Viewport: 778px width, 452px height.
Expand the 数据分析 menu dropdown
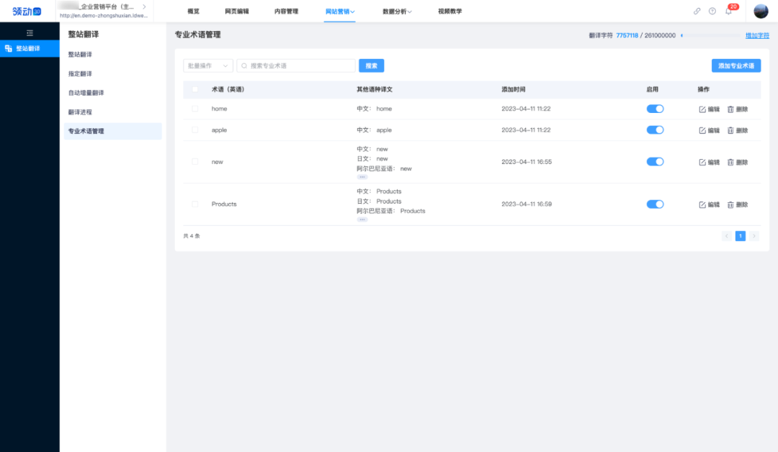398,11
